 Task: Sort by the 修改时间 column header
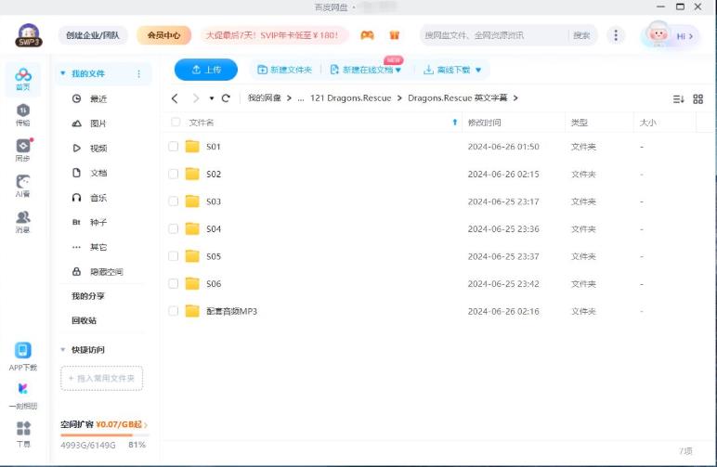tap(484, 122)
